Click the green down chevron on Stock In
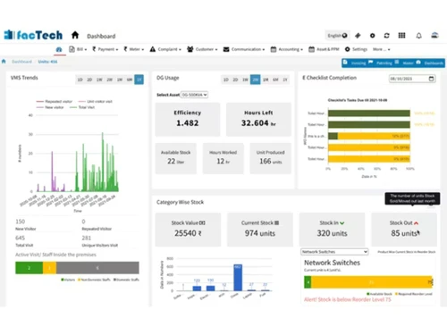This screenshot has width=447, height=335. (342, 223)
